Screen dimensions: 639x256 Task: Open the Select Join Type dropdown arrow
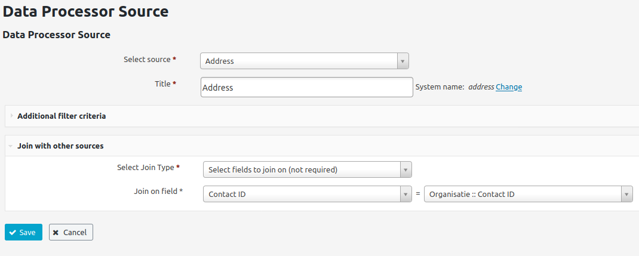406,169
